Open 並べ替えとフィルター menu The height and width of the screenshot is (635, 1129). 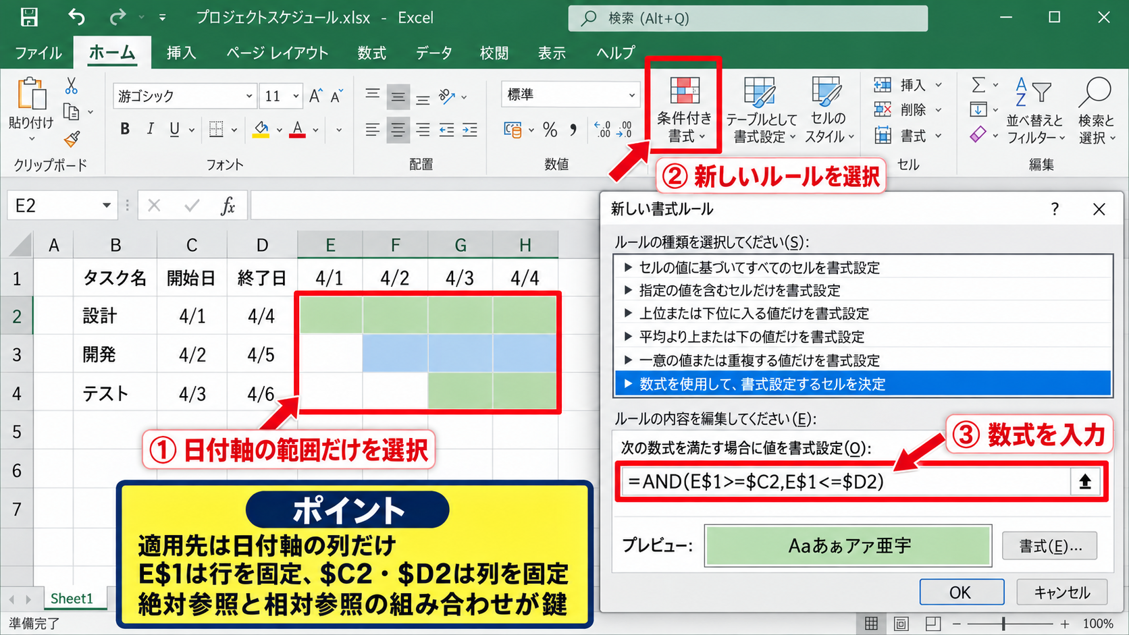pyautogui.click(x=1036, y=110)
